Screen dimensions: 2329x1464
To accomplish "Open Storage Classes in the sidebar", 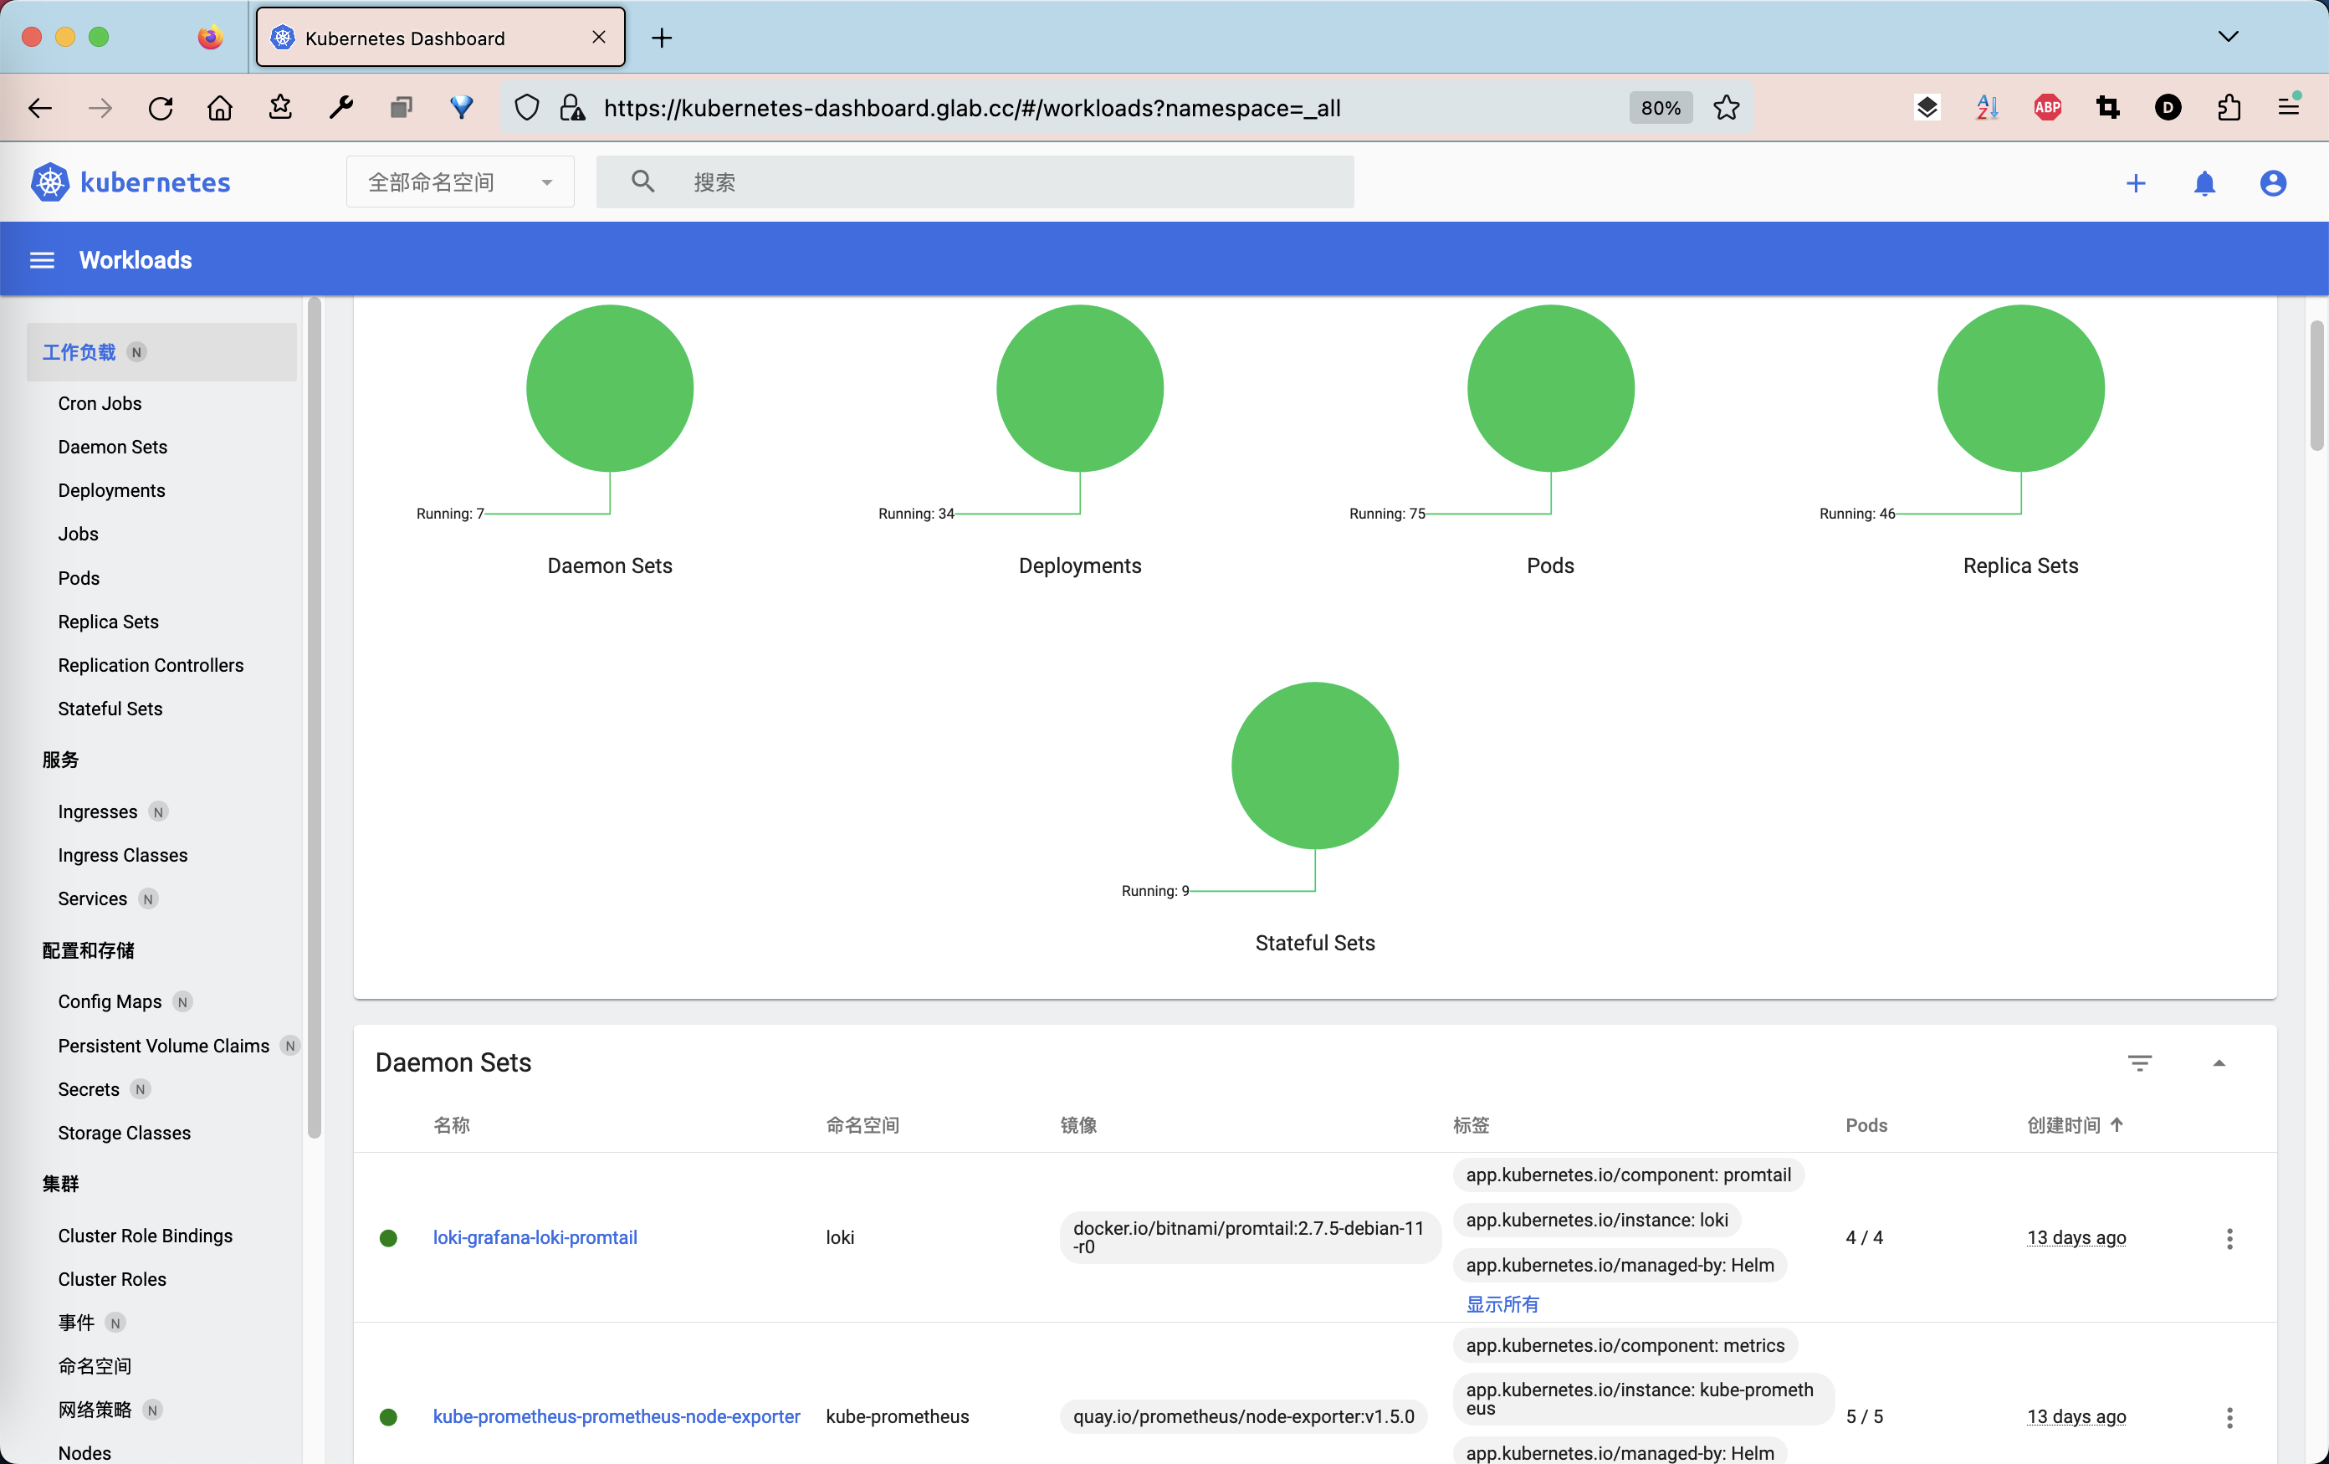I will (124, 1133).
